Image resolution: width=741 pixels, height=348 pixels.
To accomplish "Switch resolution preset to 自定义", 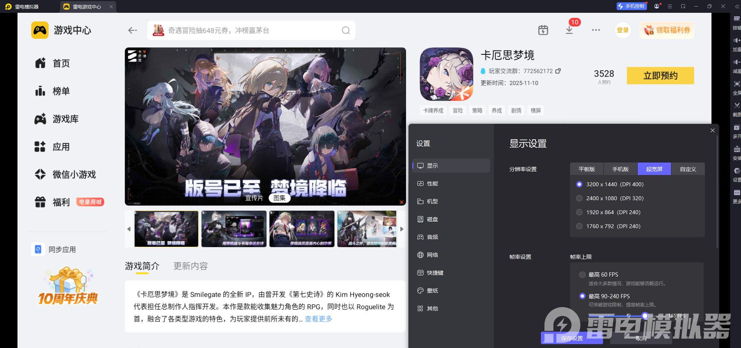I will pyautogui.click(x=688, y=169).
